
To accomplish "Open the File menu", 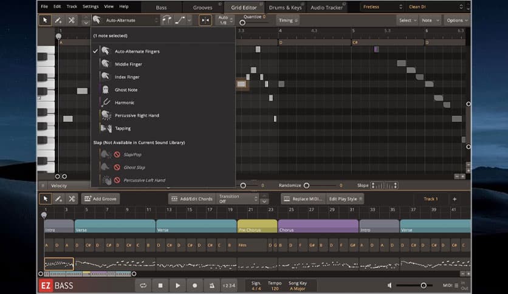I will point(44,7).
